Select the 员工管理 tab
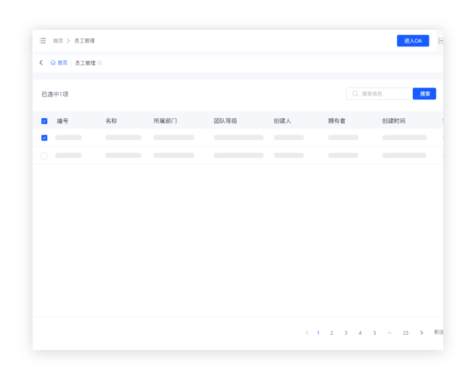Image resolution: width=465 pixels, height=374 pixels. [x=85, y=63]
